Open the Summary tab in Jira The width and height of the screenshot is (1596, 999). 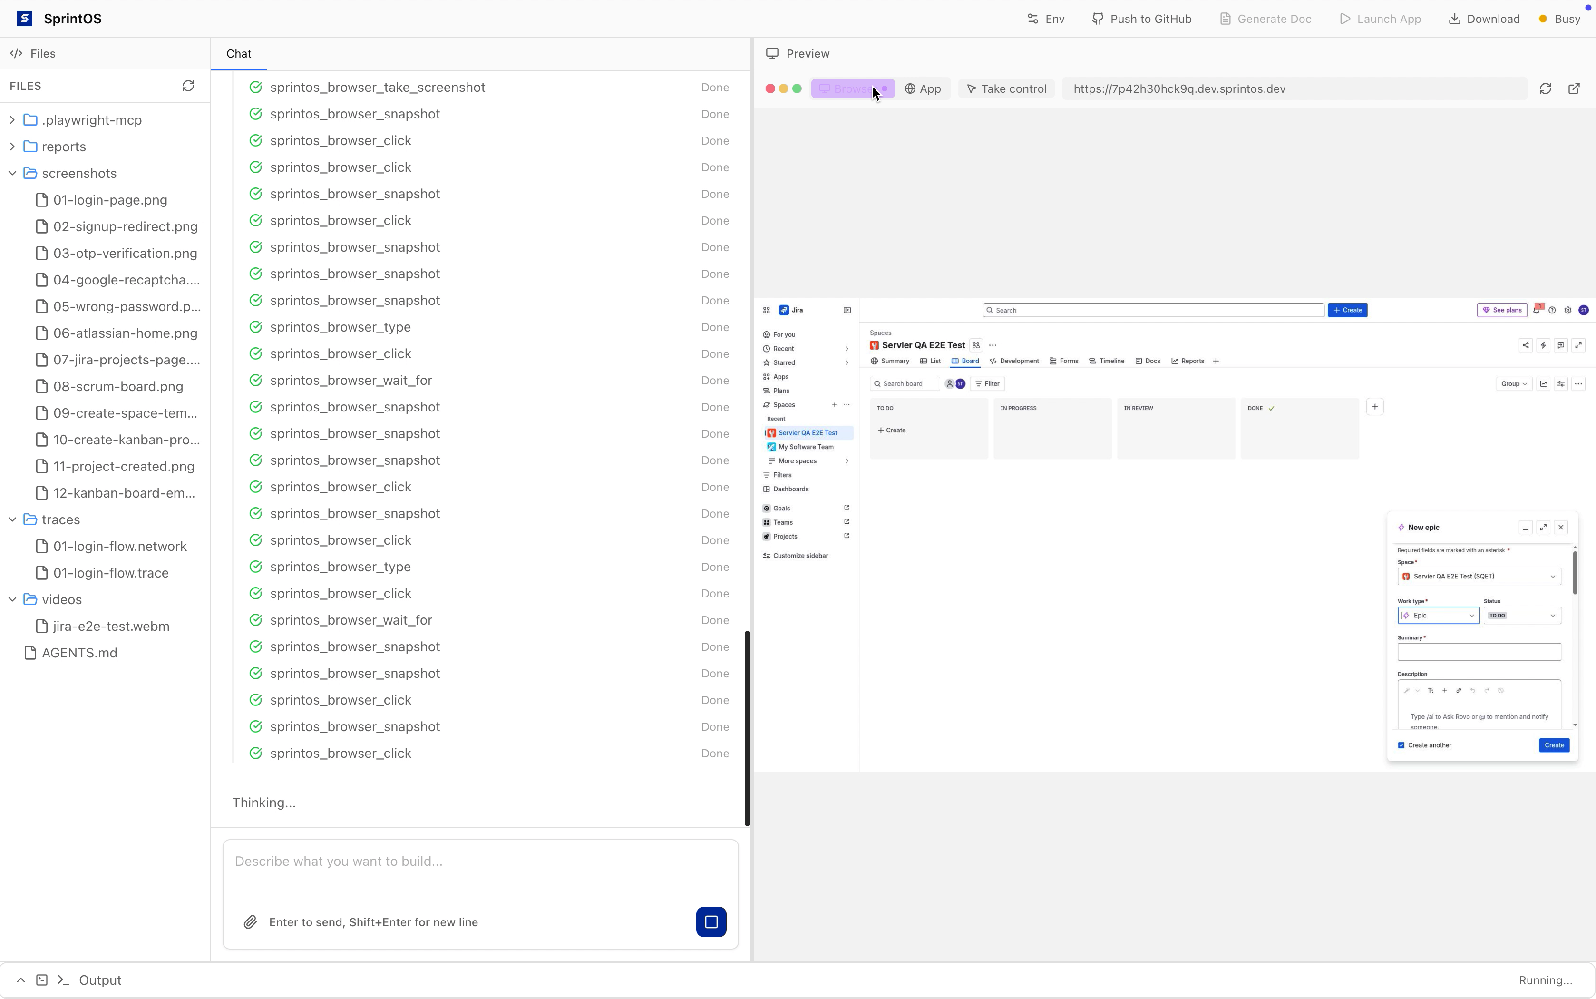coord(889,361)
